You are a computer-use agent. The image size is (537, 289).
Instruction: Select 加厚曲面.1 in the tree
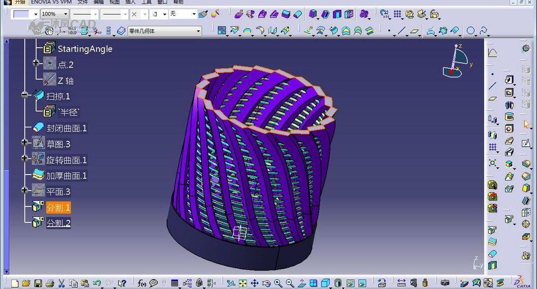(x=67, y=176)
